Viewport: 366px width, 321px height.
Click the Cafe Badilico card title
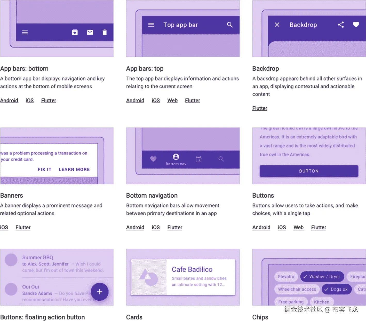[x=192, y=269]
